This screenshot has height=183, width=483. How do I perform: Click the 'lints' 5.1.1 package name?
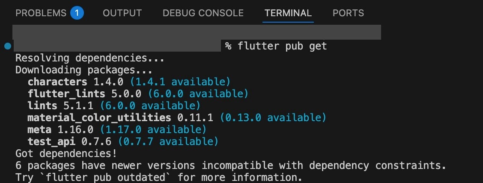[x=42, y=105]
